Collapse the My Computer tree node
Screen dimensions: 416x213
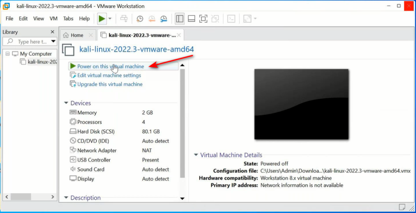coord(8,54)
